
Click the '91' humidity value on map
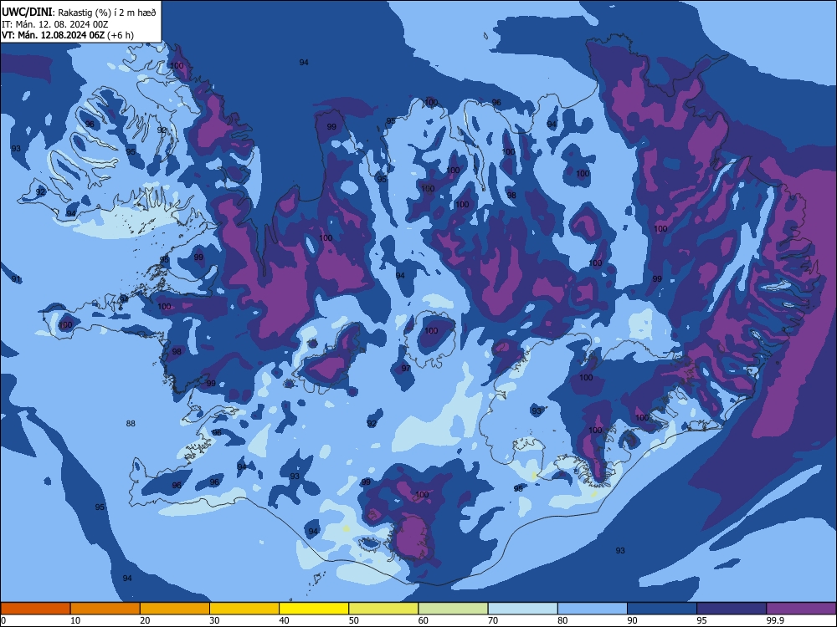coord(16,279)
